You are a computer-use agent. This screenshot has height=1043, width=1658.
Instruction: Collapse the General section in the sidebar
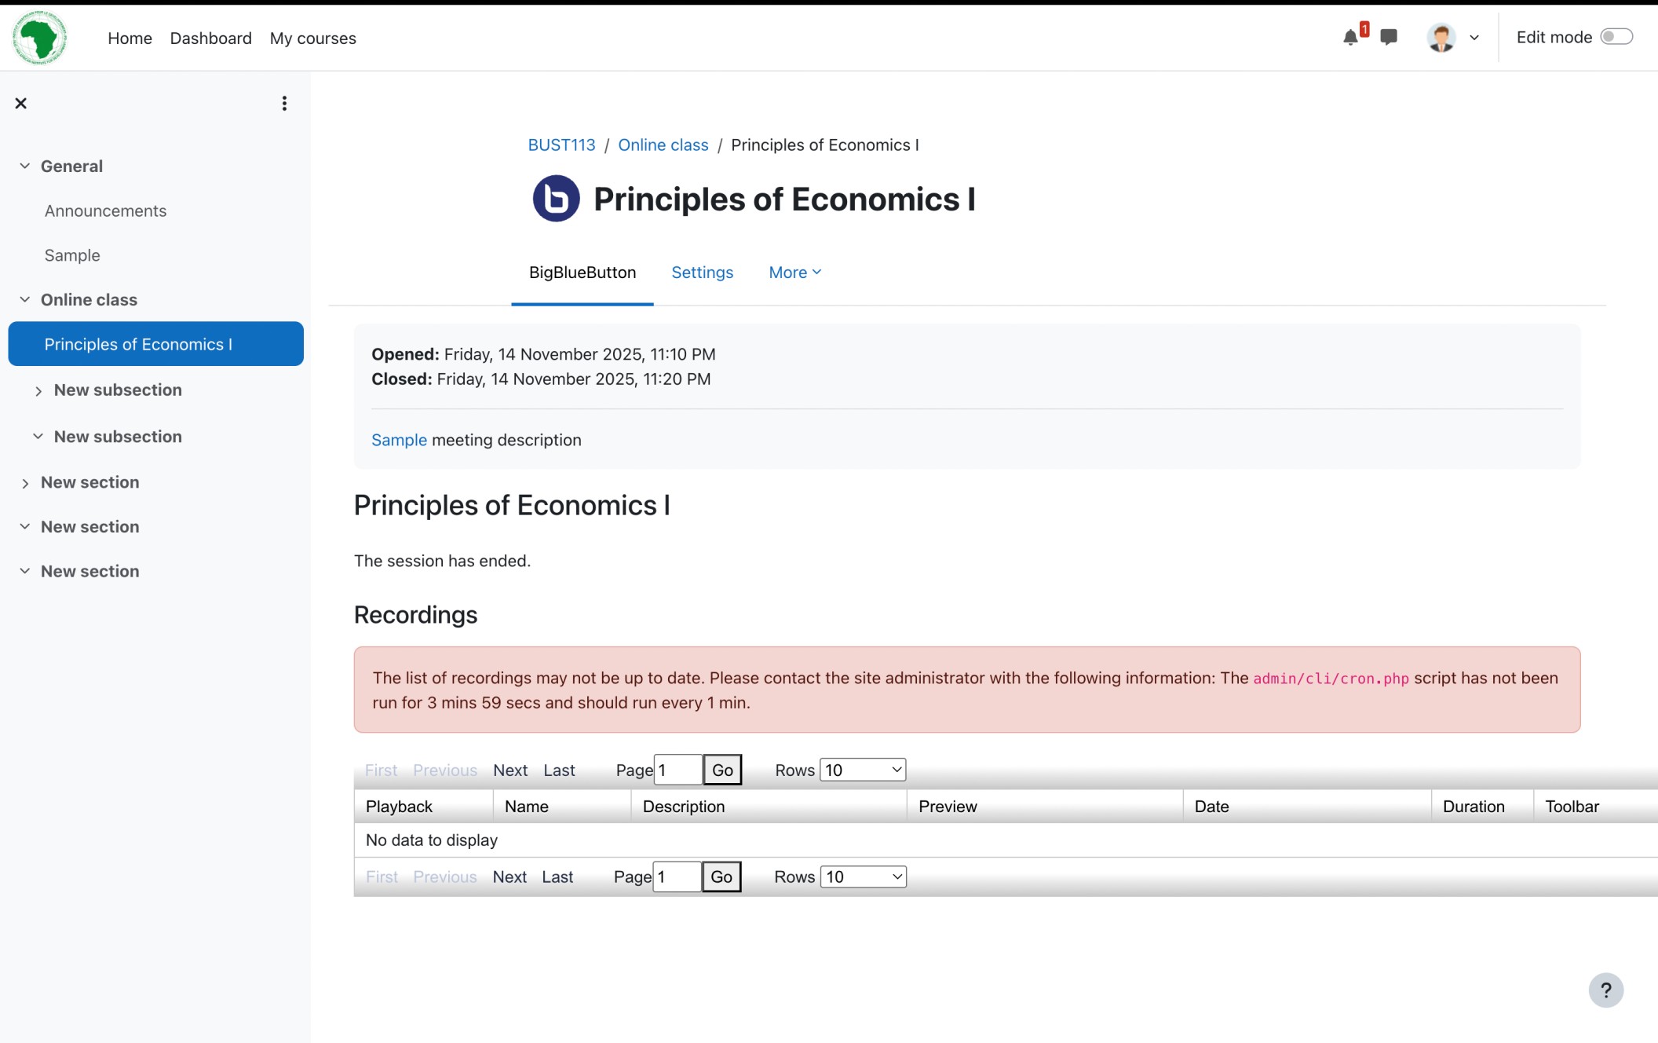pyautogui.click(x=24, y=165)
